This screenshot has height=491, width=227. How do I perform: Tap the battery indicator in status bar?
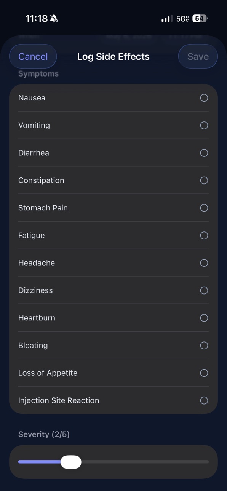(200, 18)
